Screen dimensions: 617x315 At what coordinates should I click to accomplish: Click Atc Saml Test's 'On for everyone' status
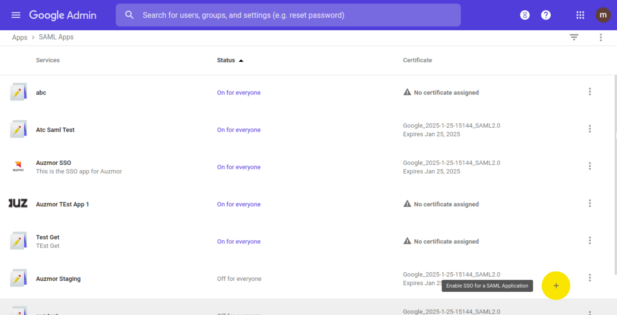[x=239, y=130]
